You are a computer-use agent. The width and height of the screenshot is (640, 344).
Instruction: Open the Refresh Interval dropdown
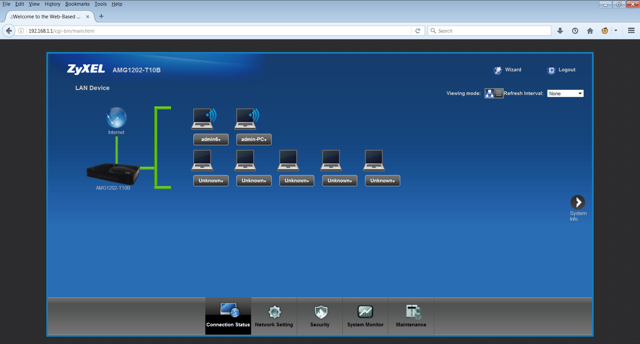565,94
